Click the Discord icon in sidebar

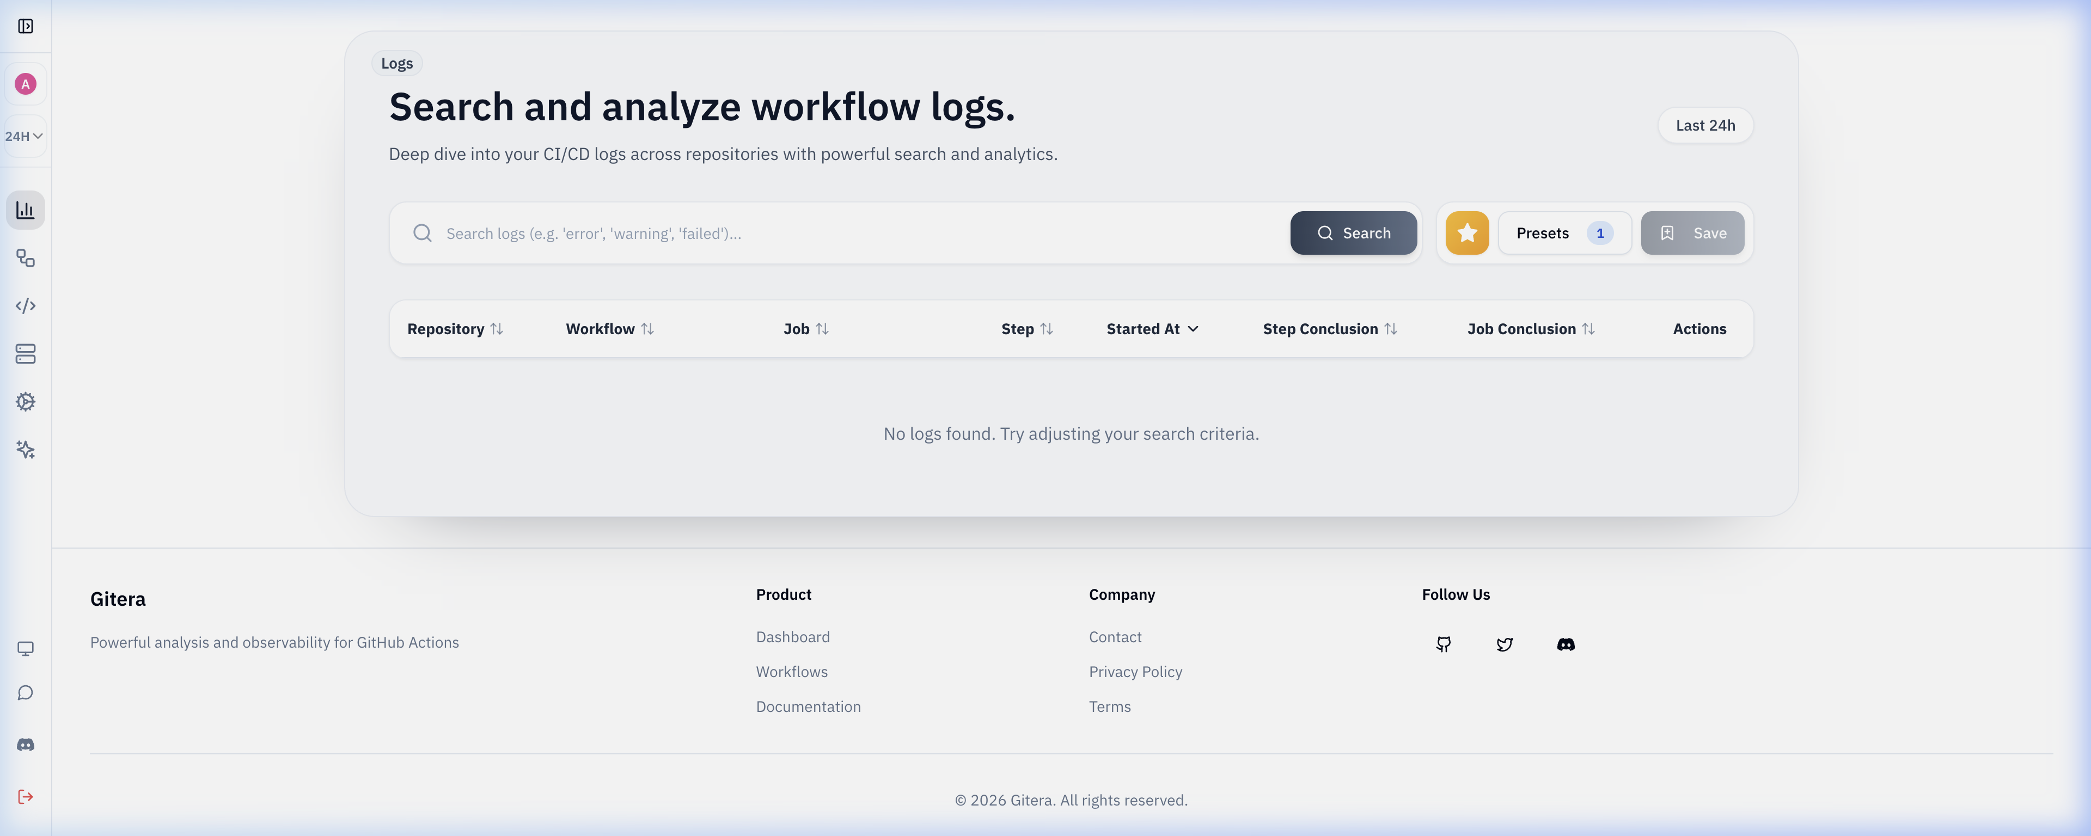click(x=25, y=744)
